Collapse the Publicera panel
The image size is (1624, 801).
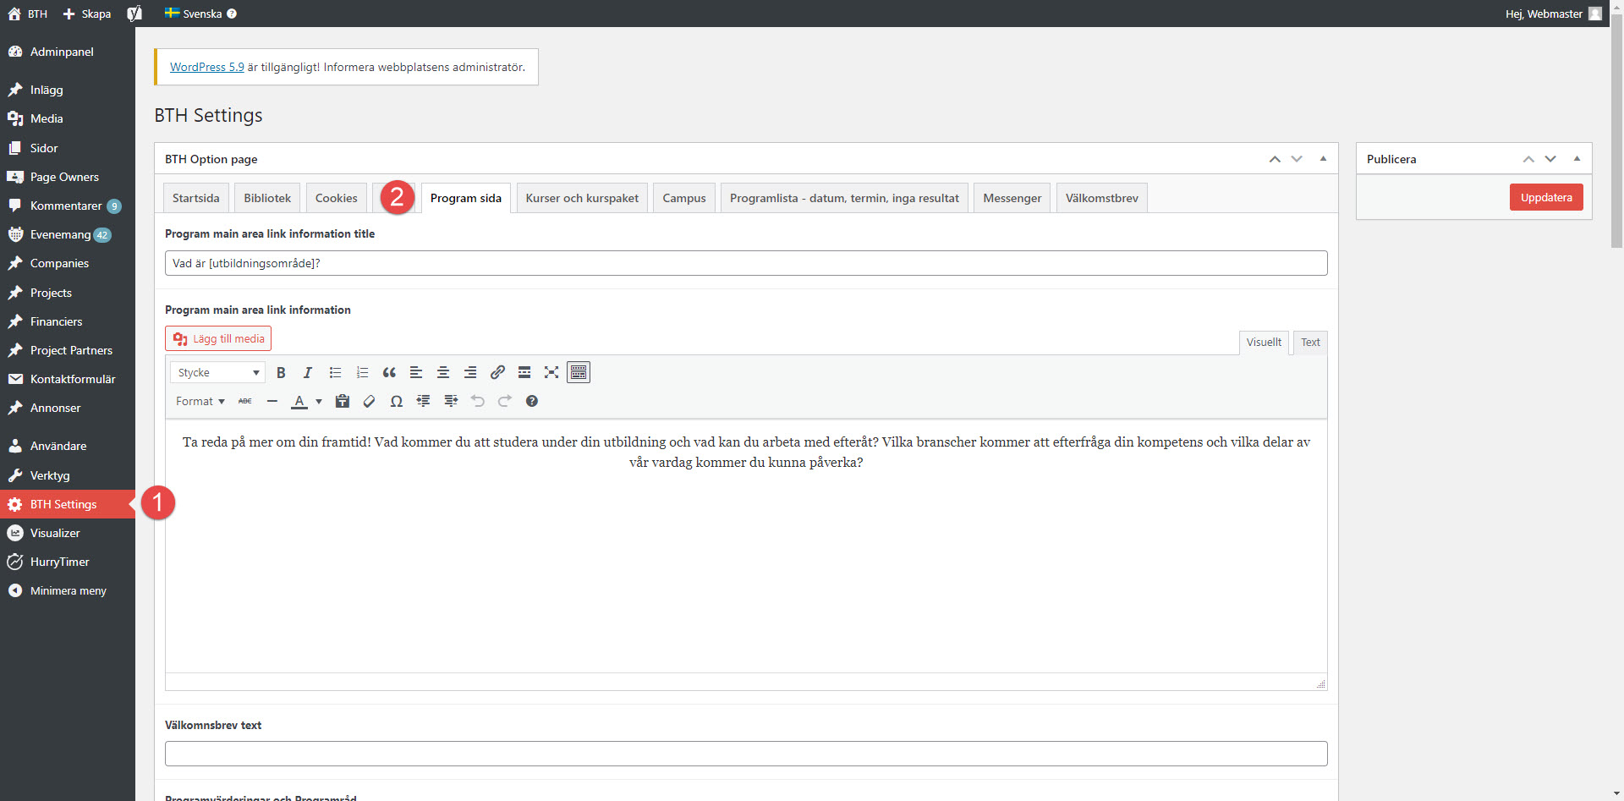coord(1577,159)
